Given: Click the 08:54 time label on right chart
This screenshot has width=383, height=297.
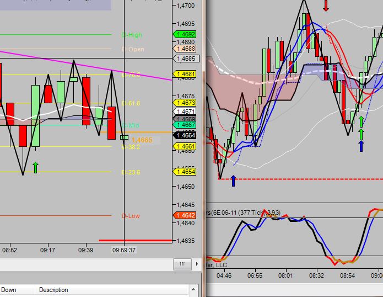Looking at the screenshot, I should [x=347, y=275].
